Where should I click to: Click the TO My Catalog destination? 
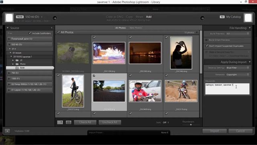click(230, 17)
